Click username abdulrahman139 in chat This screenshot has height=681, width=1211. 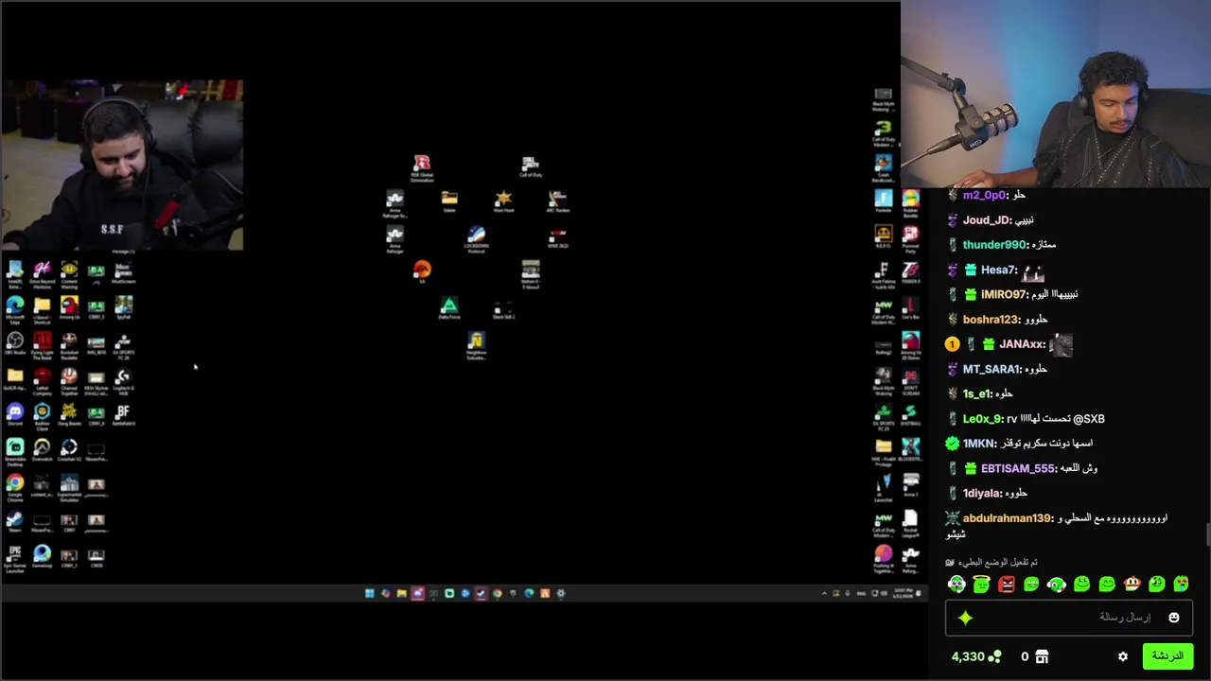point(1007,518)
